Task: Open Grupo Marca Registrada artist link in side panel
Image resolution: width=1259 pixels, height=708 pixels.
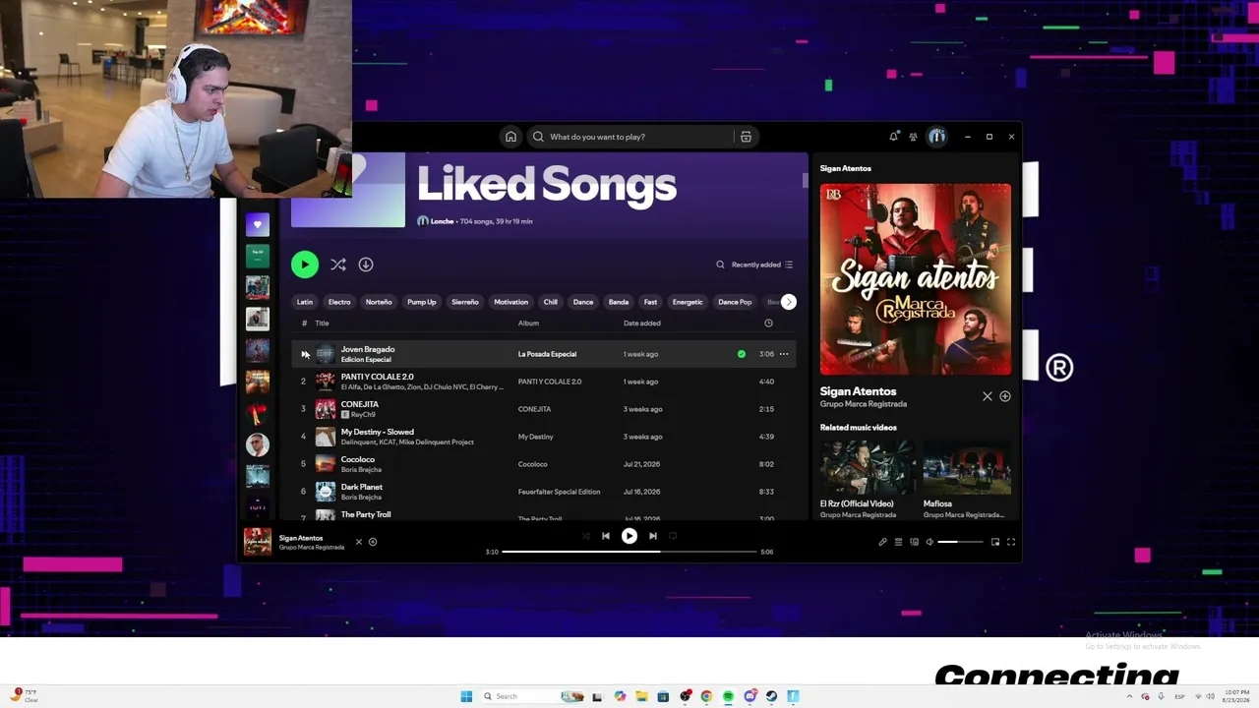Action: tap(864, 404)
